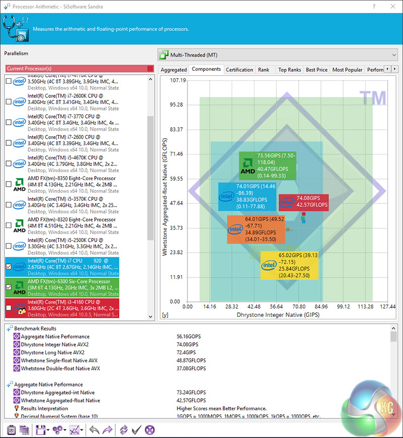Click the blue Intel 74.01GIPS chart label

[x=247, y=197]
